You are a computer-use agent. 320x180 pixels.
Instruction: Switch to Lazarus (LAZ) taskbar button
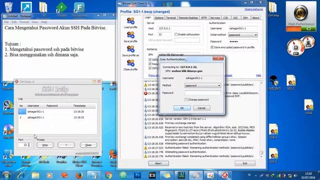pos(181,175)
